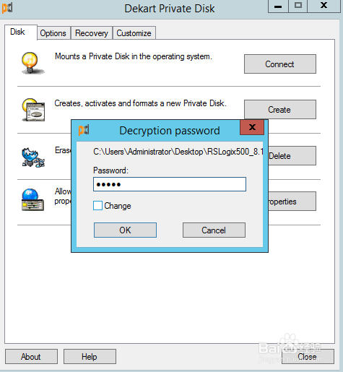Screen dimensions: 343x372
Task: Click the Create new disk icon
Action: pos(33,110)
